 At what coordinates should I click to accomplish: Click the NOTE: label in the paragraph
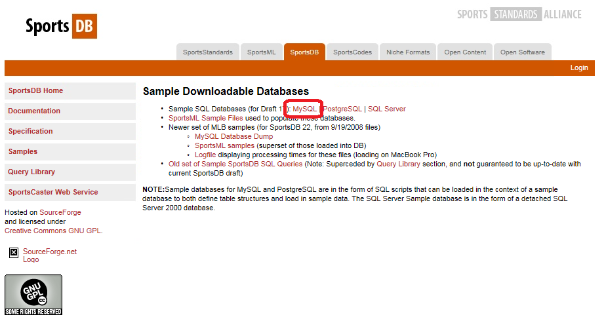click(x=153, y=189)
